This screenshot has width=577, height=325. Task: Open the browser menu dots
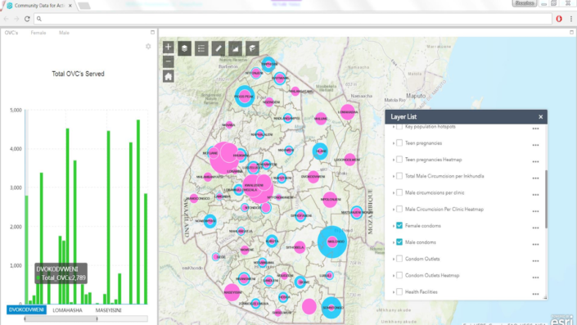click(x=571, y=19)
